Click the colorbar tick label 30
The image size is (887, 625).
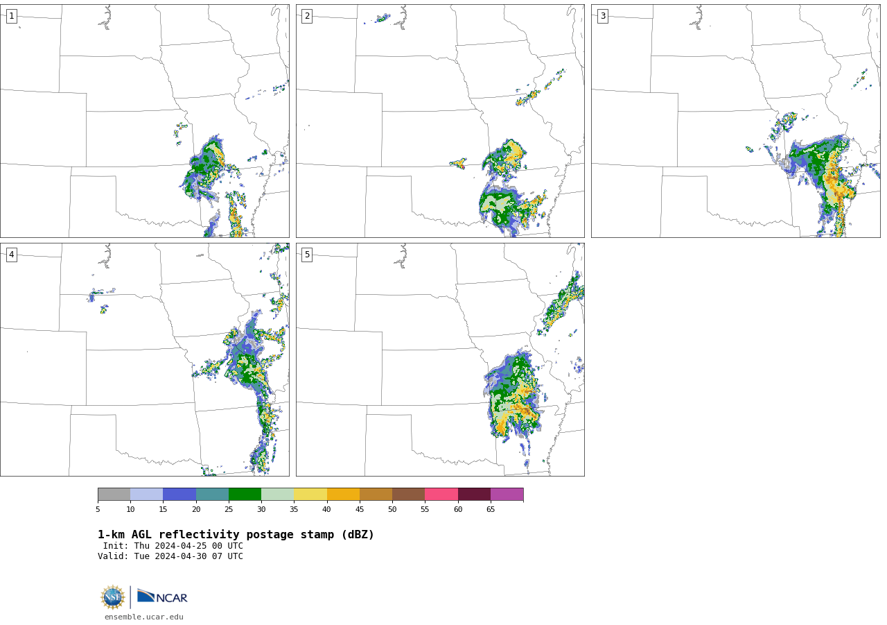261,509
